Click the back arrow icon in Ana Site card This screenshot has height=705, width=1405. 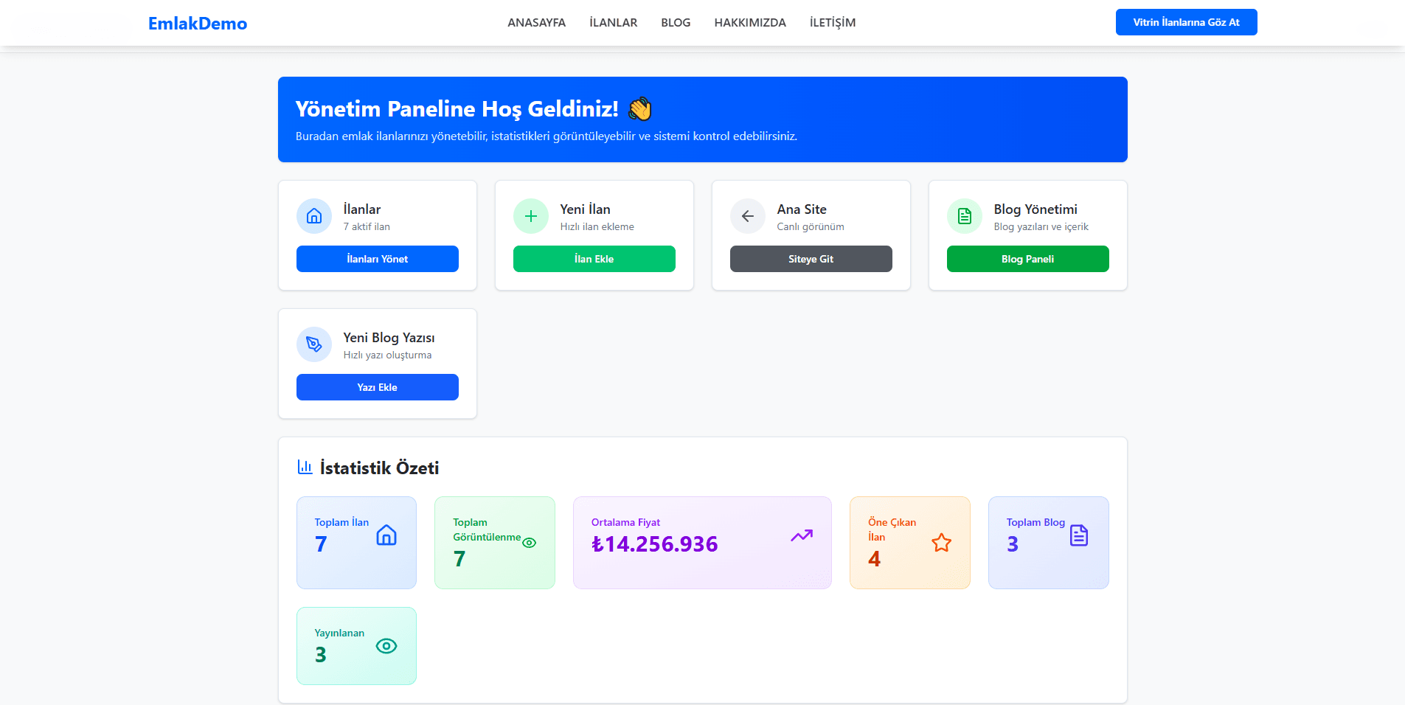coord(748,216)
